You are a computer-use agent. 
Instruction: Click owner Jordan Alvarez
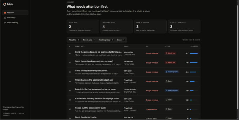130,90
